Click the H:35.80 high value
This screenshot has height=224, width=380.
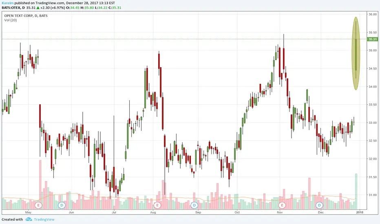point(87,8)
